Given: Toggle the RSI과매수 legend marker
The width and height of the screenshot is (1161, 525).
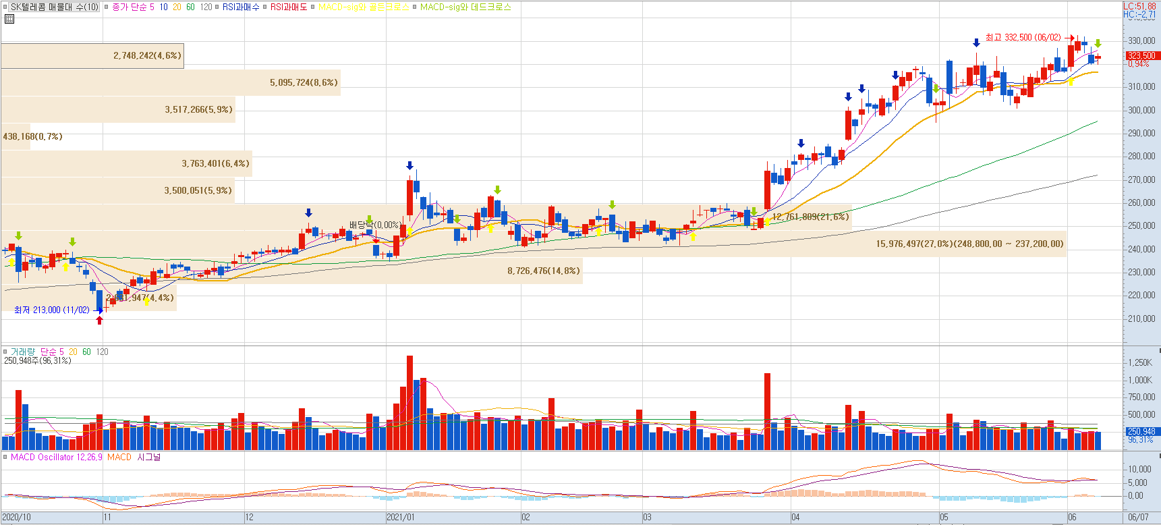Looking at the screenshot, I should [217, 7].
